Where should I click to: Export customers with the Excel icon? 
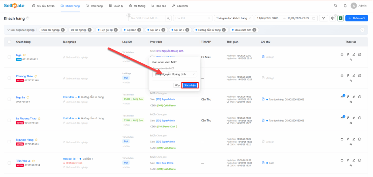(x=341, y=18)
